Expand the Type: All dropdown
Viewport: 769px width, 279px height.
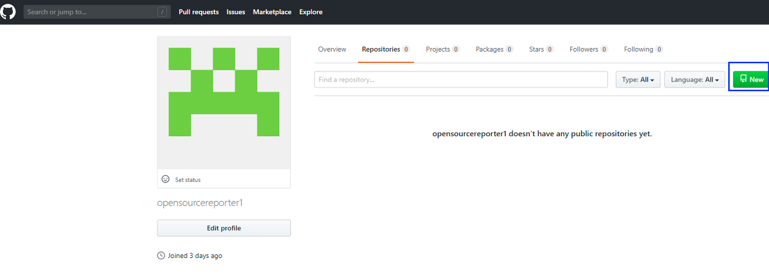(638, 79)
